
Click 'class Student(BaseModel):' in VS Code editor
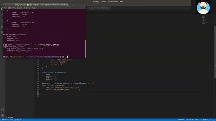click(54, 73)
